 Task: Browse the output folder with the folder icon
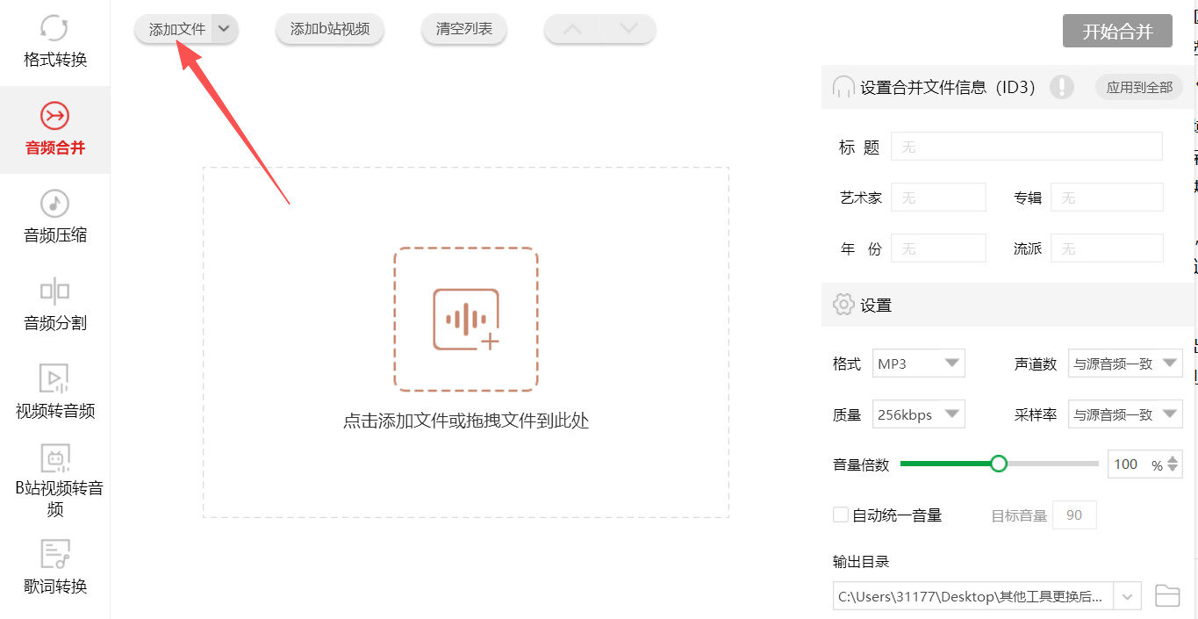[x=1167, y=595]
